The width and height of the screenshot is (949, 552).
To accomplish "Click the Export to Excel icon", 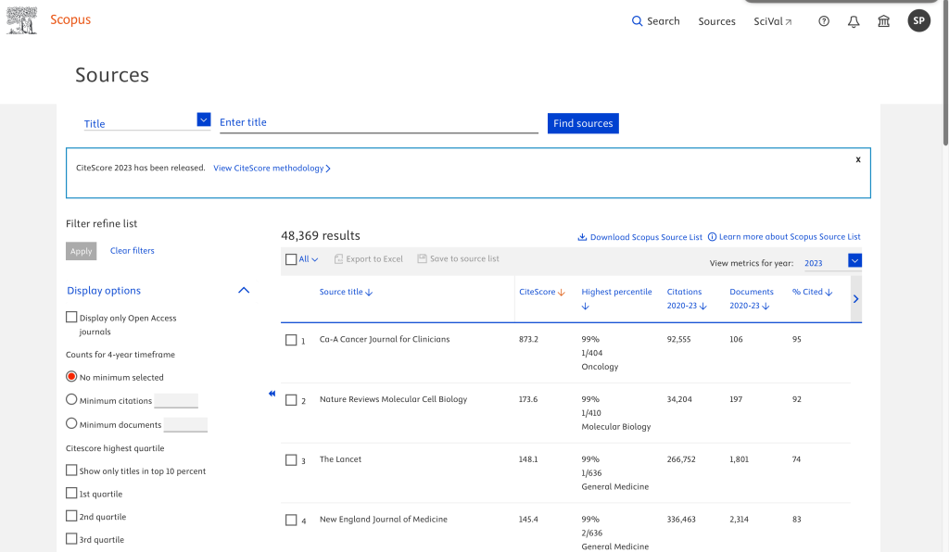I will (339, 258).
